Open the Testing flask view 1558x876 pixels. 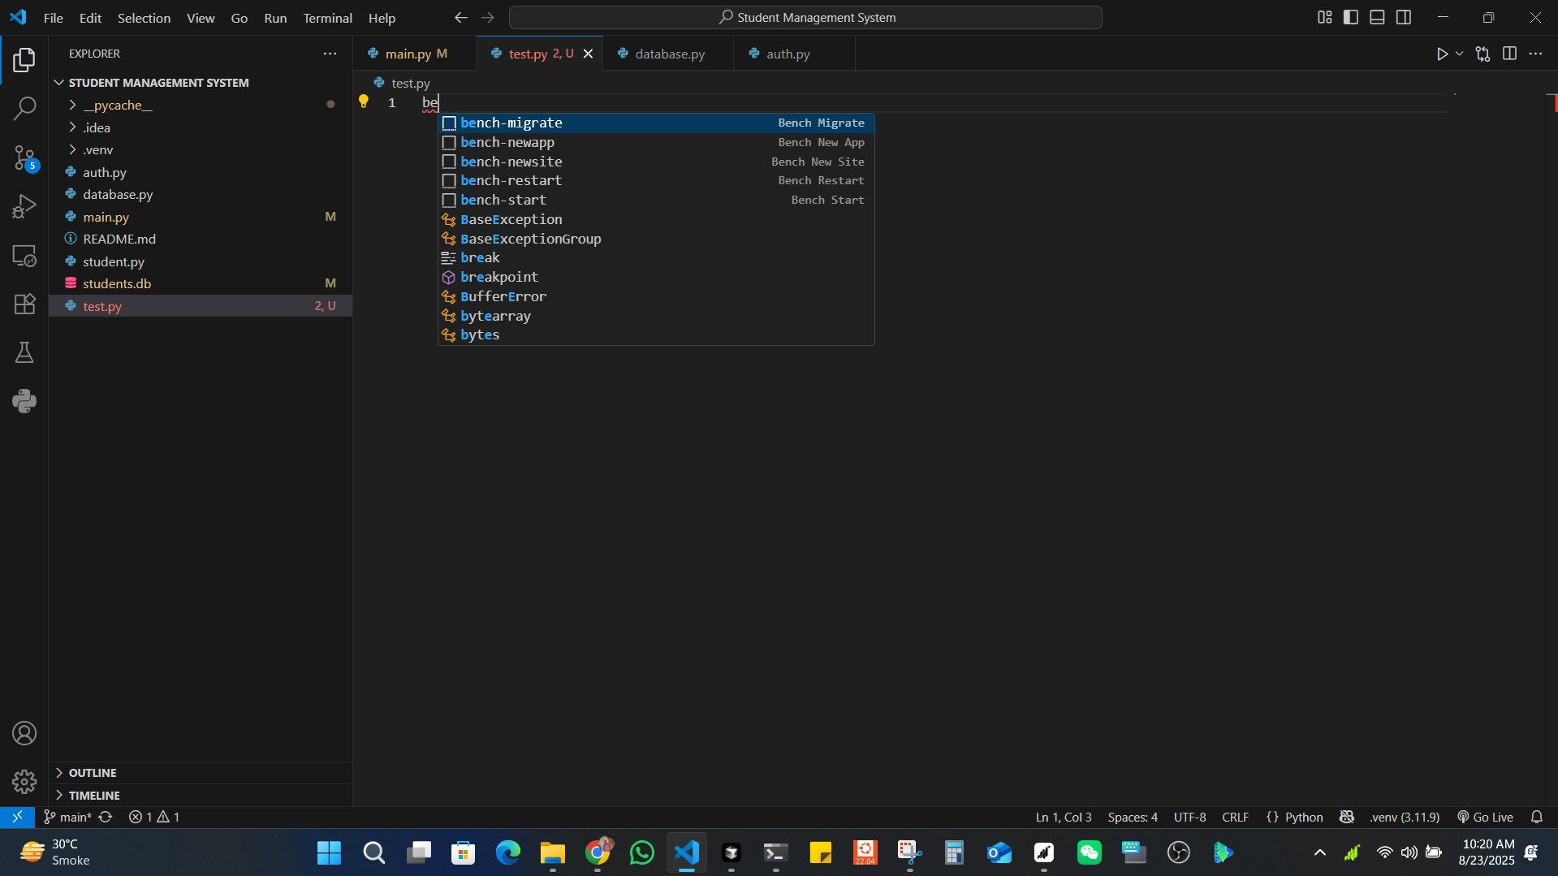tap(24, 352)
